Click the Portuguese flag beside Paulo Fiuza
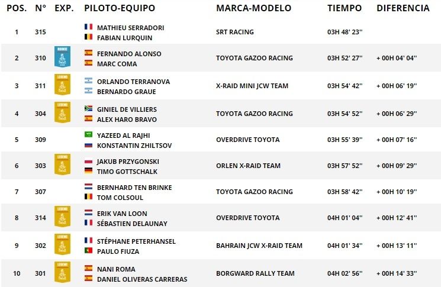 point(89,250)
